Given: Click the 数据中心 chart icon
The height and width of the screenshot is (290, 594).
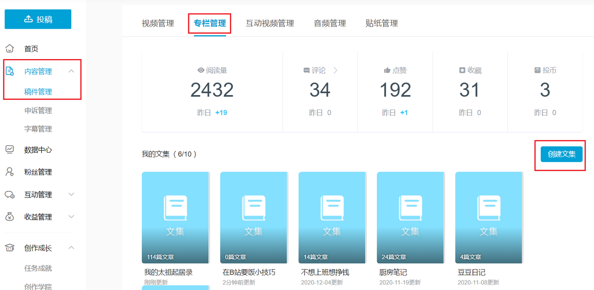Looking at the screenshot, I should click(9, 149).
